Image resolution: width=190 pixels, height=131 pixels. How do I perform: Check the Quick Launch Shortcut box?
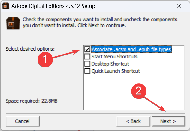click(x=87, y=71)
